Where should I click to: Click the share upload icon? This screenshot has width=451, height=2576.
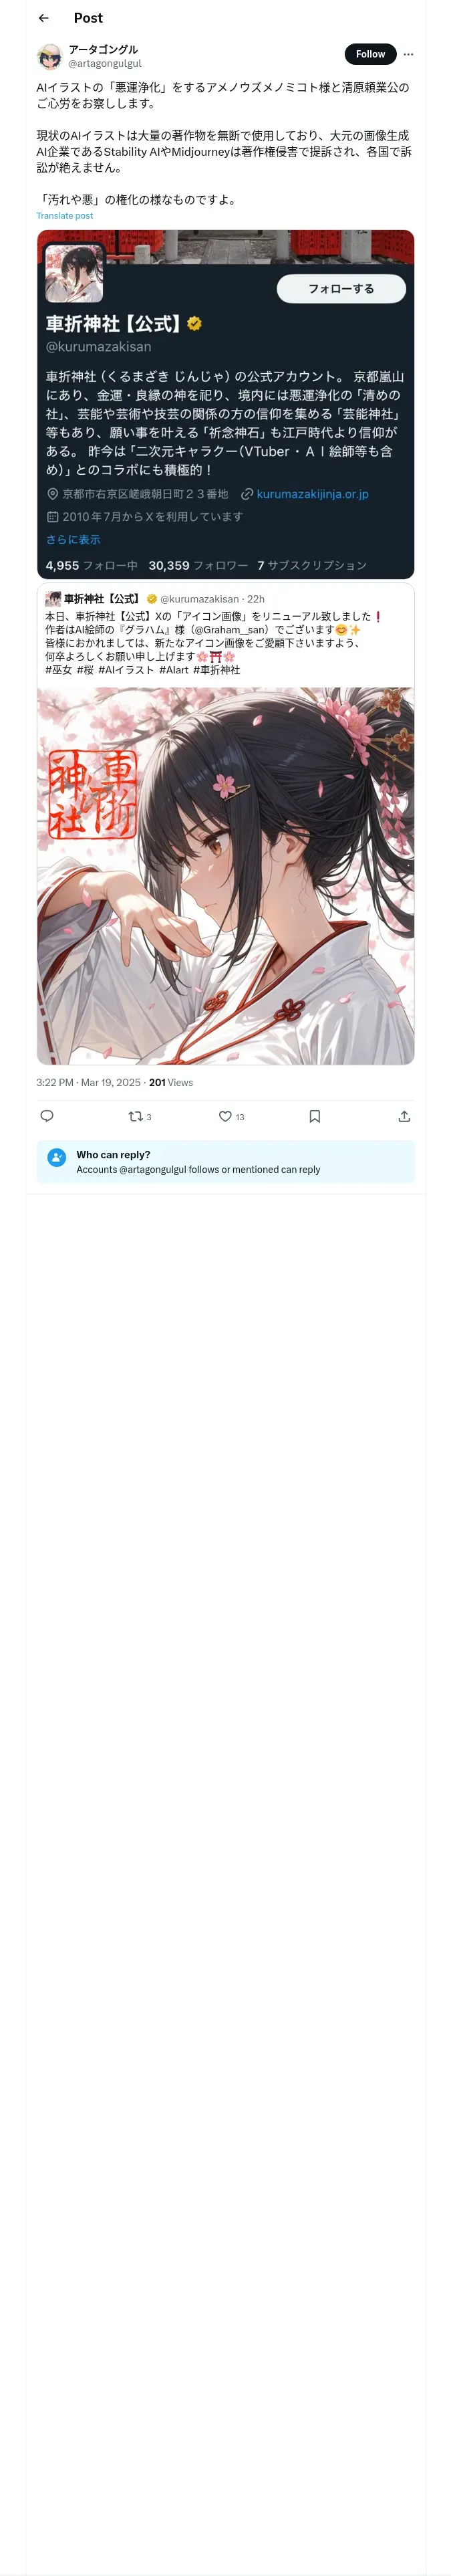click(x=404, y=1116)
